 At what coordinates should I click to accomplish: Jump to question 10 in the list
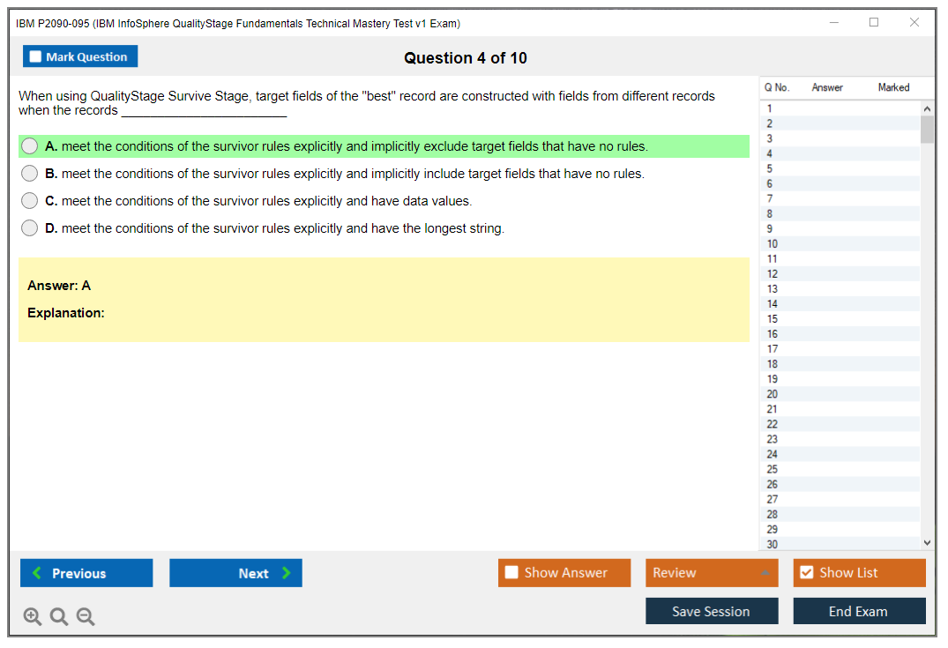773,244
